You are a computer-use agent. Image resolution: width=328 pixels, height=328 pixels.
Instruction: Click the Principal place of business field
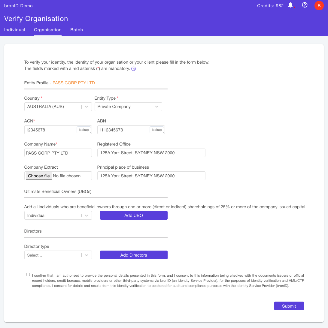coord(151,176)
